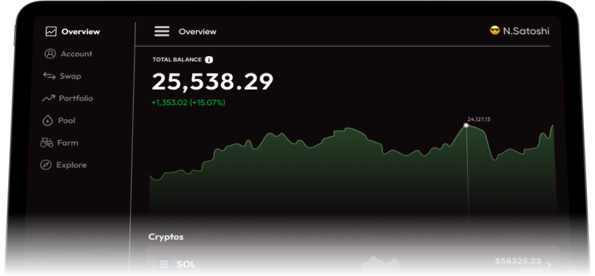Select Overview label in the sidebar
595x276 pixels.
pyautogui.click(x=81, y=32)
